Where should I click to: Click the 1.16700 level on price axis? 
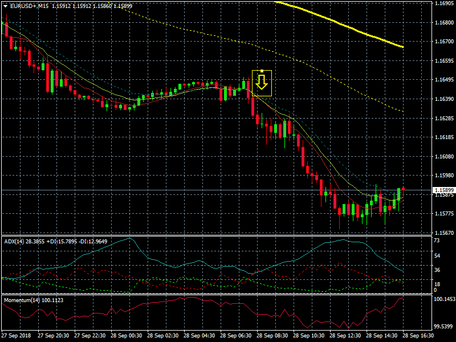click(443, 42)
